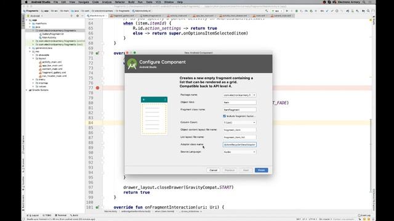Image resolution: width=394 pixels, height=221 pixels.
Task: Click the Object Kind input field
Action: click(x=239, y=103)
